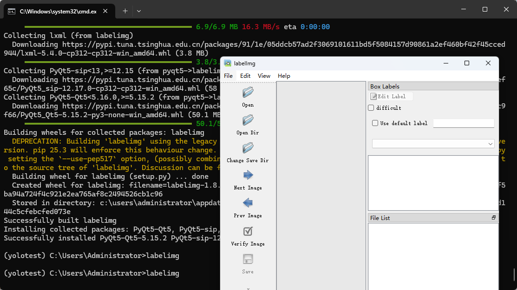Click the Open file tool in labelImg
This screenshot has width=517, height=290.
coord(248,97)
